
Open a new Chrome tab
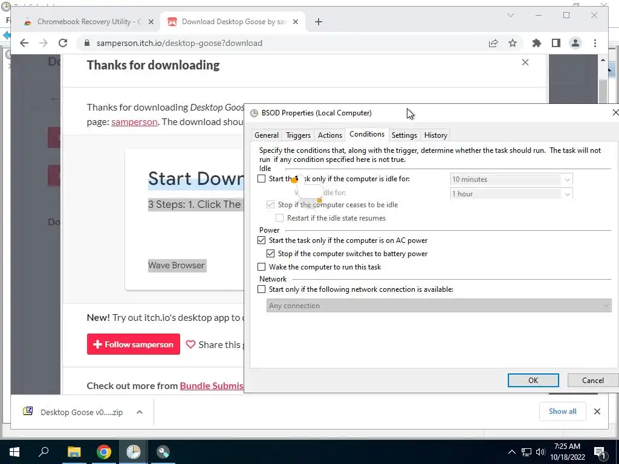coord(319,22)
